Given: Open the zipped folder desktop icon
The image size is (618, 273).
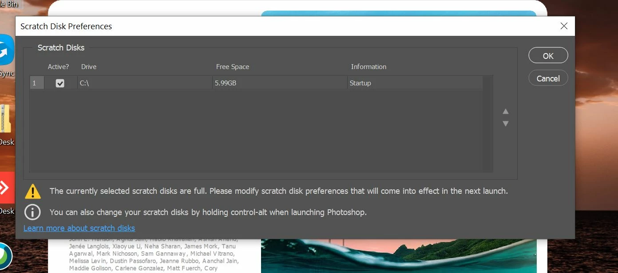Looking at the screenshot, I should [x=5, y=119].
